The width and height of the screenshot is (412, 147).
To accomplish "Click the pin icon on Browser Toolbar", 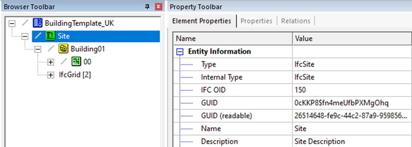I will [x=147, y=7].
